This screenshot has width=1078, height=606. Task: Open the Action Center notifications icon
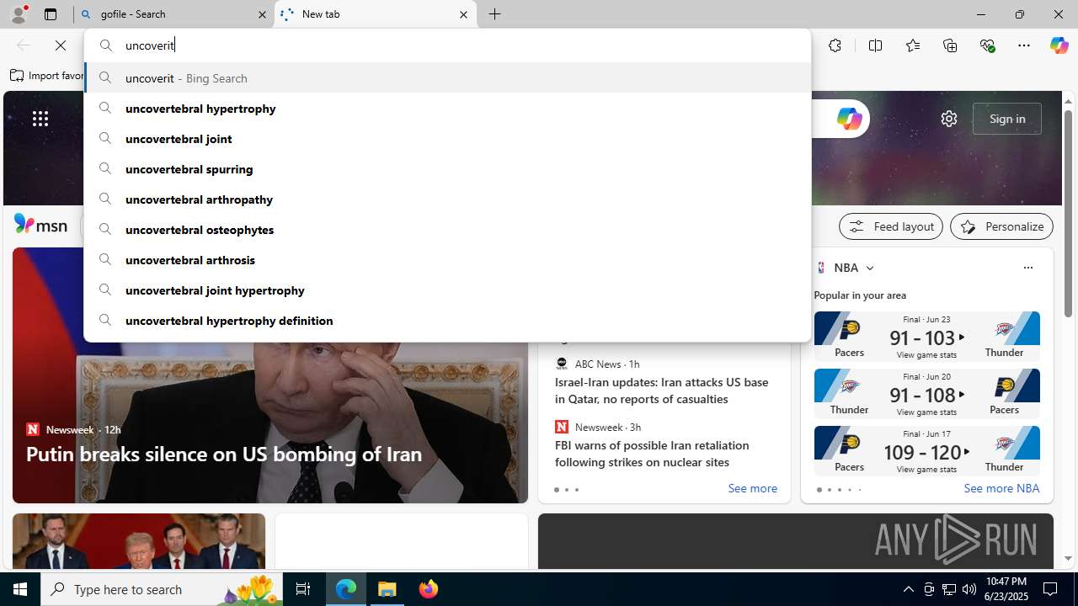[1050, 589]
